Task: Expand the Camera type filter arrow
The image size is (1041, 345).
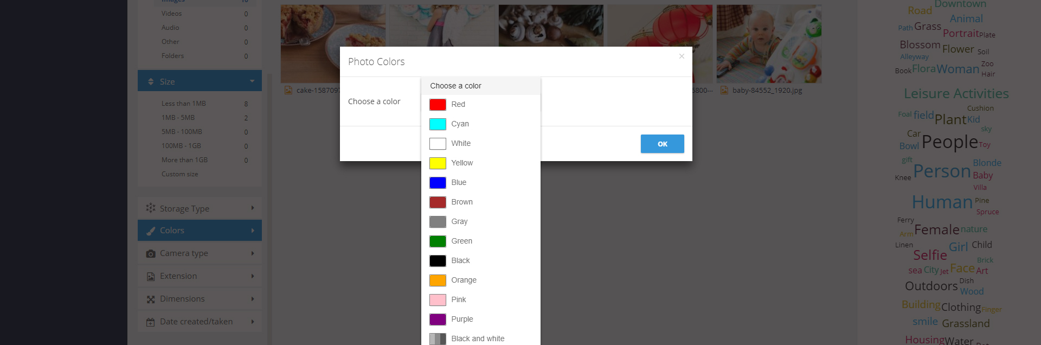Action: click(253, 253)
